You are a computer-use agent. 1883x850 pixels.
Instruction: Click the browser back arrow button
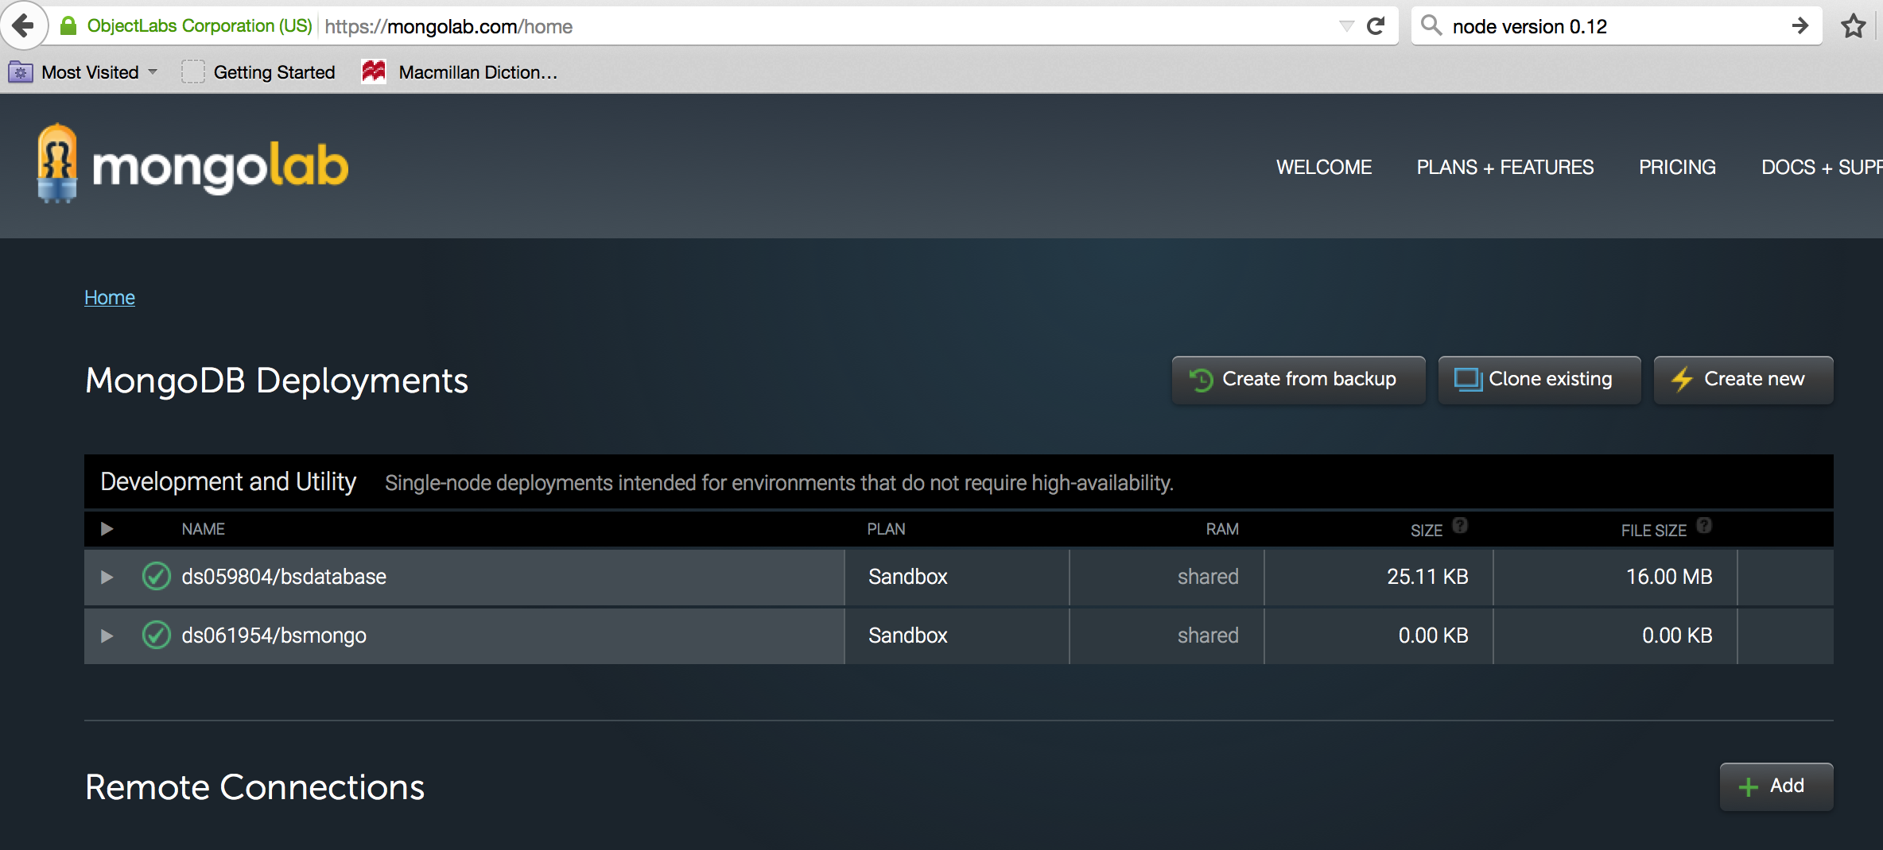(24, 25)
